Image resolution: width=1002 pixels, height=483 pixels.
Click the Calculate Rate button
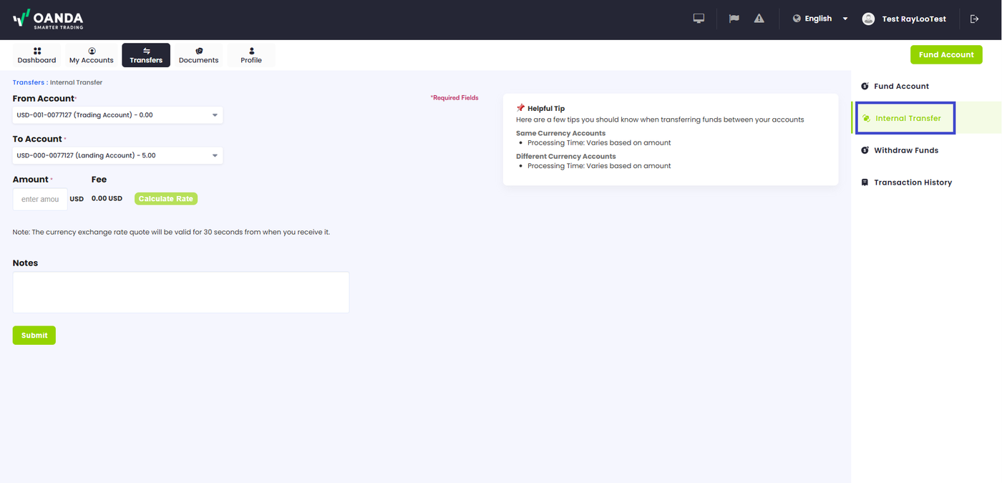click(166, 198)
